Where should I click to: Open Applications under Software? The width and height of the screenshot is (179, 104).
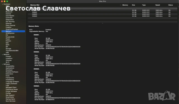coord(10,68)
